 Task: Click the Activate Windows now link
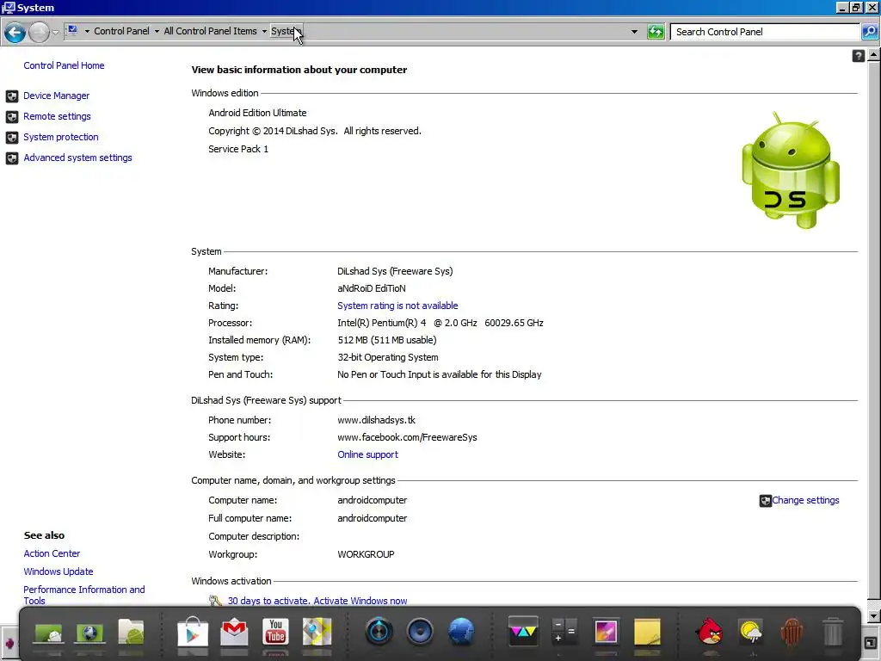point(360,600)
